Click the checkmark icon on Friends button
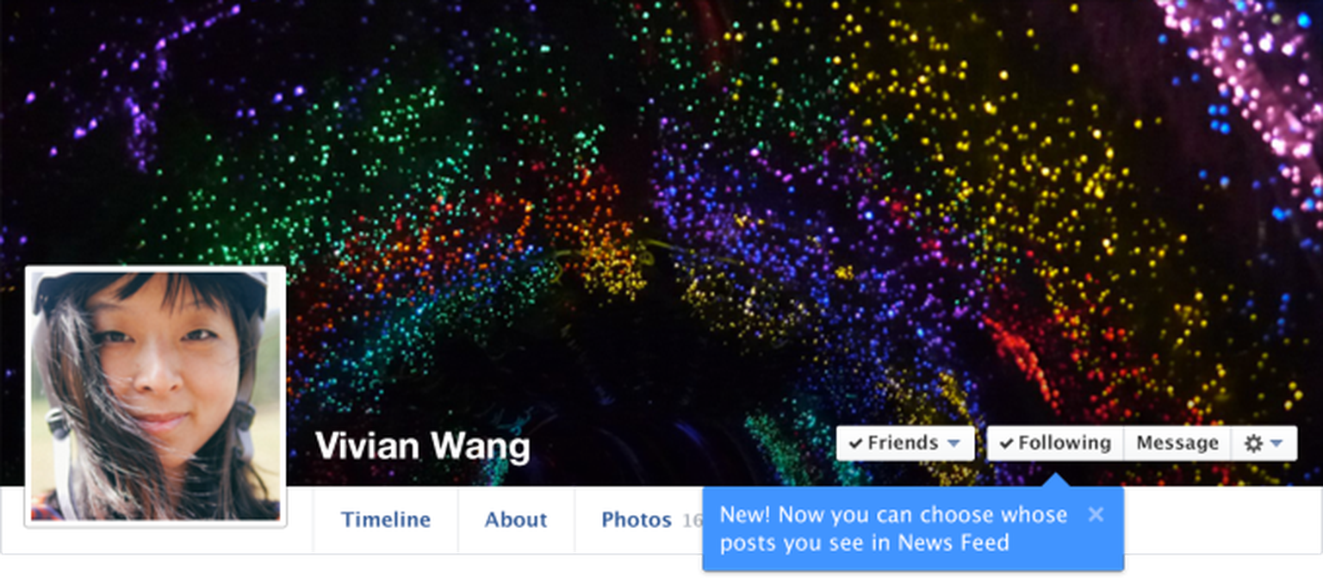This screenshot has height=578, width=1323. 855,444
